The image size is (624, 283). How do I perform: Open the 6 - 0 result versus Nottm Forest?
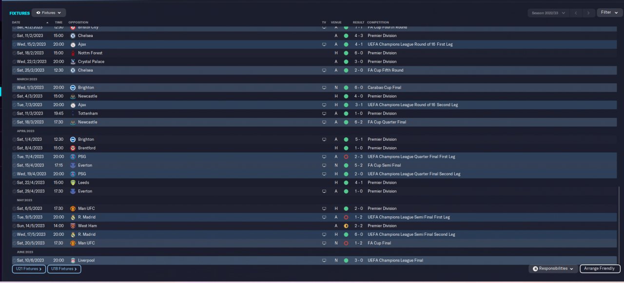358,53
